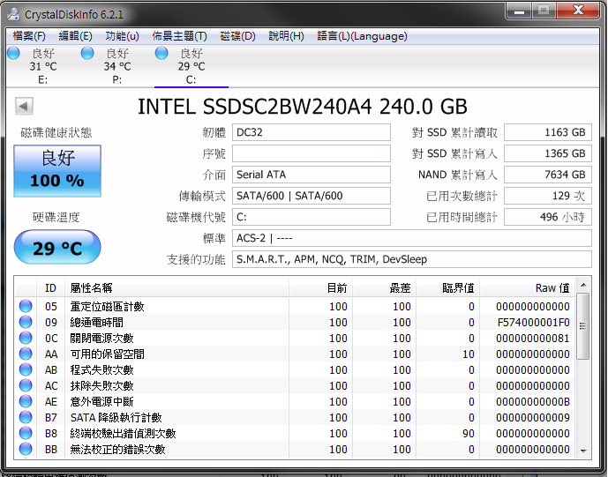Click the supported features field S.M.A.R.T., APM

(x=412, y=259)
